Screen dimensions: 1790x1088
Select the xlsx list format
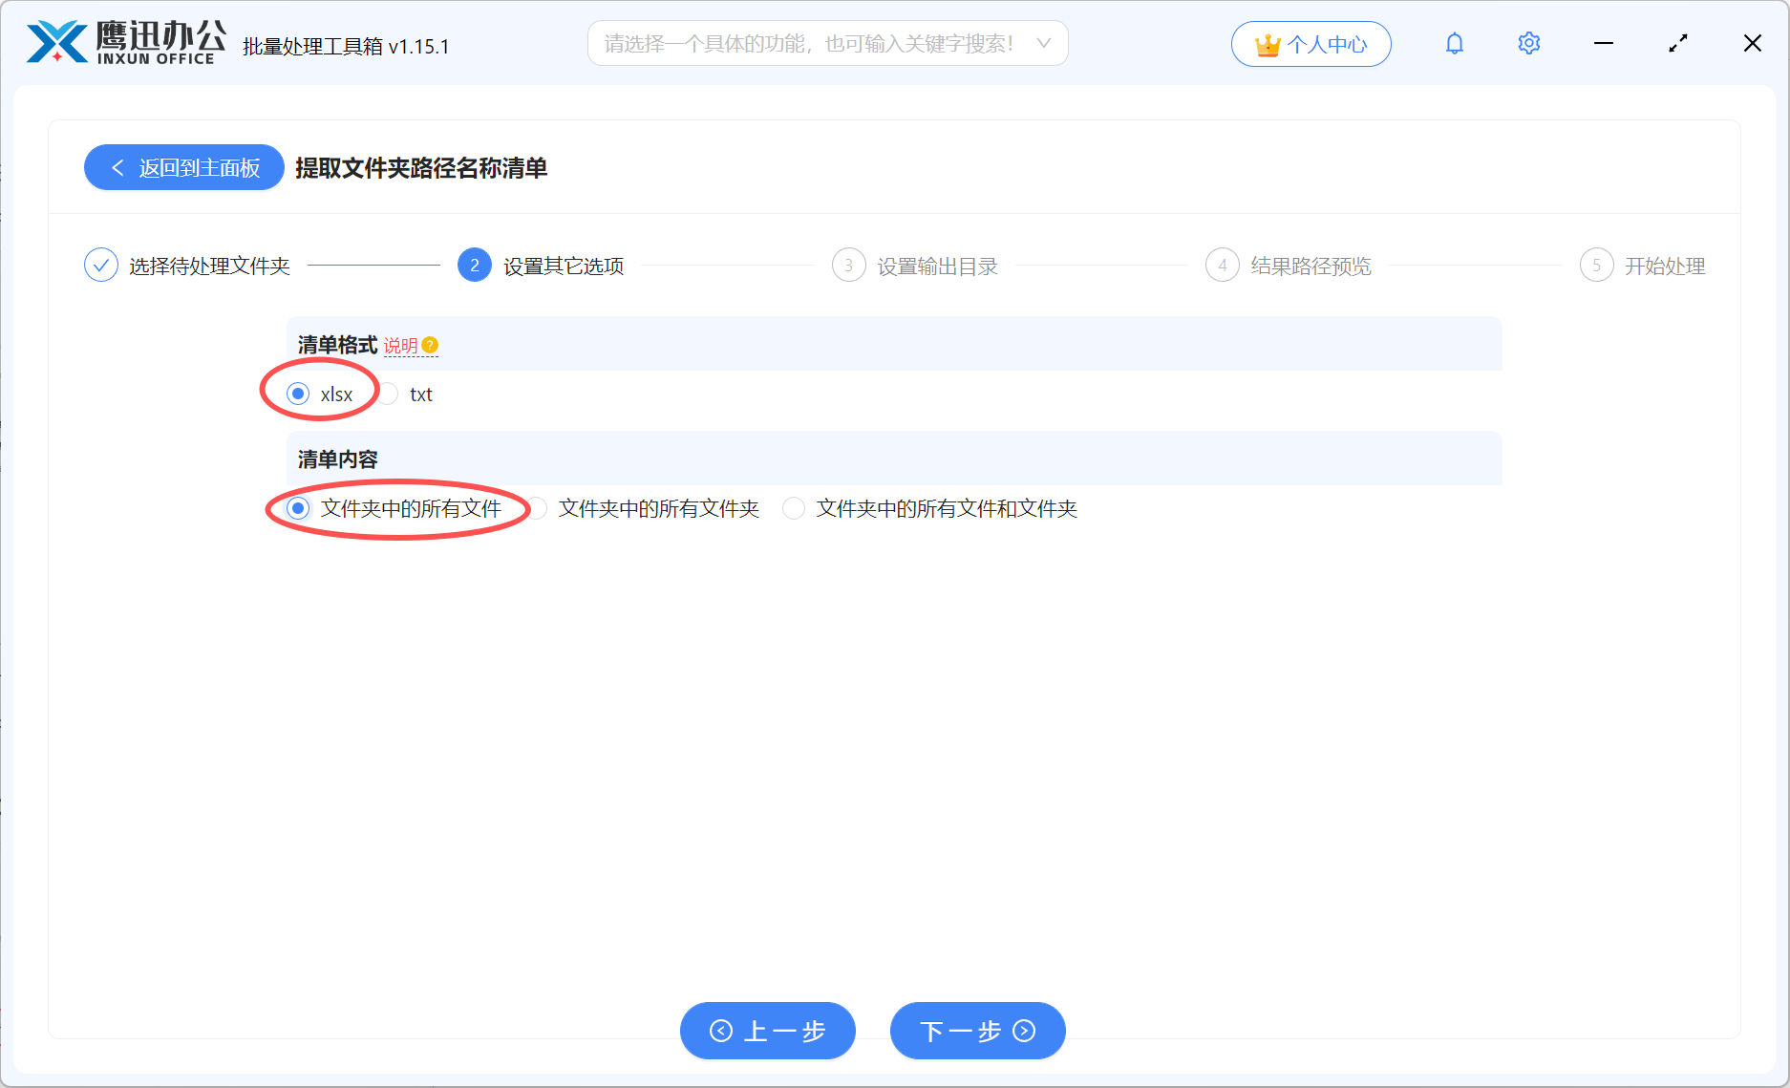click(x=298, y=394)
